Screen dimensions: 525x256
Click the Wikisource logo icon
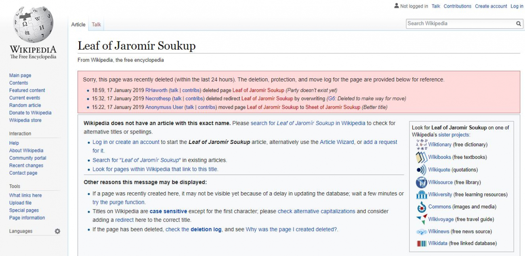click(x=422, y=182)
